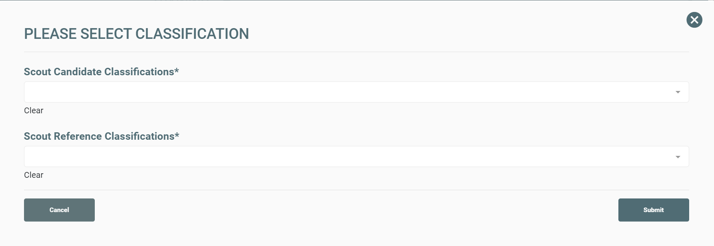Expand reference classifications via its caret

click(678, 157)
